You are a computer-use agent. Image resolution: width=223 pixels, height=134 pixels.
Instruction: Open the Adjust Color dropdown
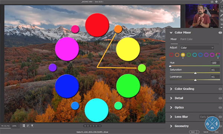(x=197, y=48)
